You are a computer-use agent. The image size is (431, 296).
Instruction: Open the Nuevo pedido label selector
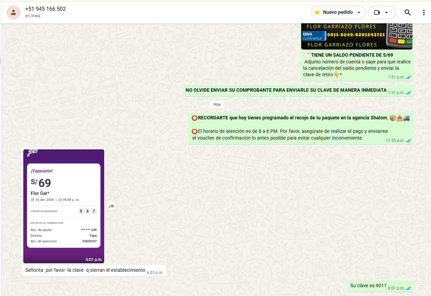[338, 12]
